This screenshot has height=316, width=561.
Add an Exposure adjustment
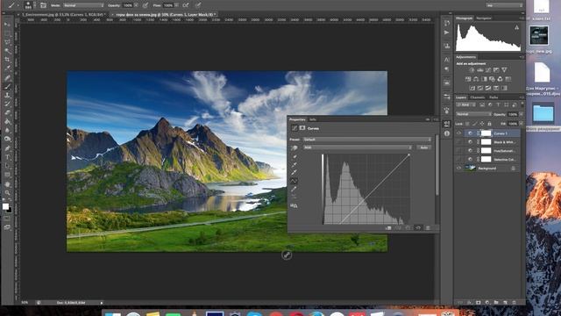coord(496,70)
